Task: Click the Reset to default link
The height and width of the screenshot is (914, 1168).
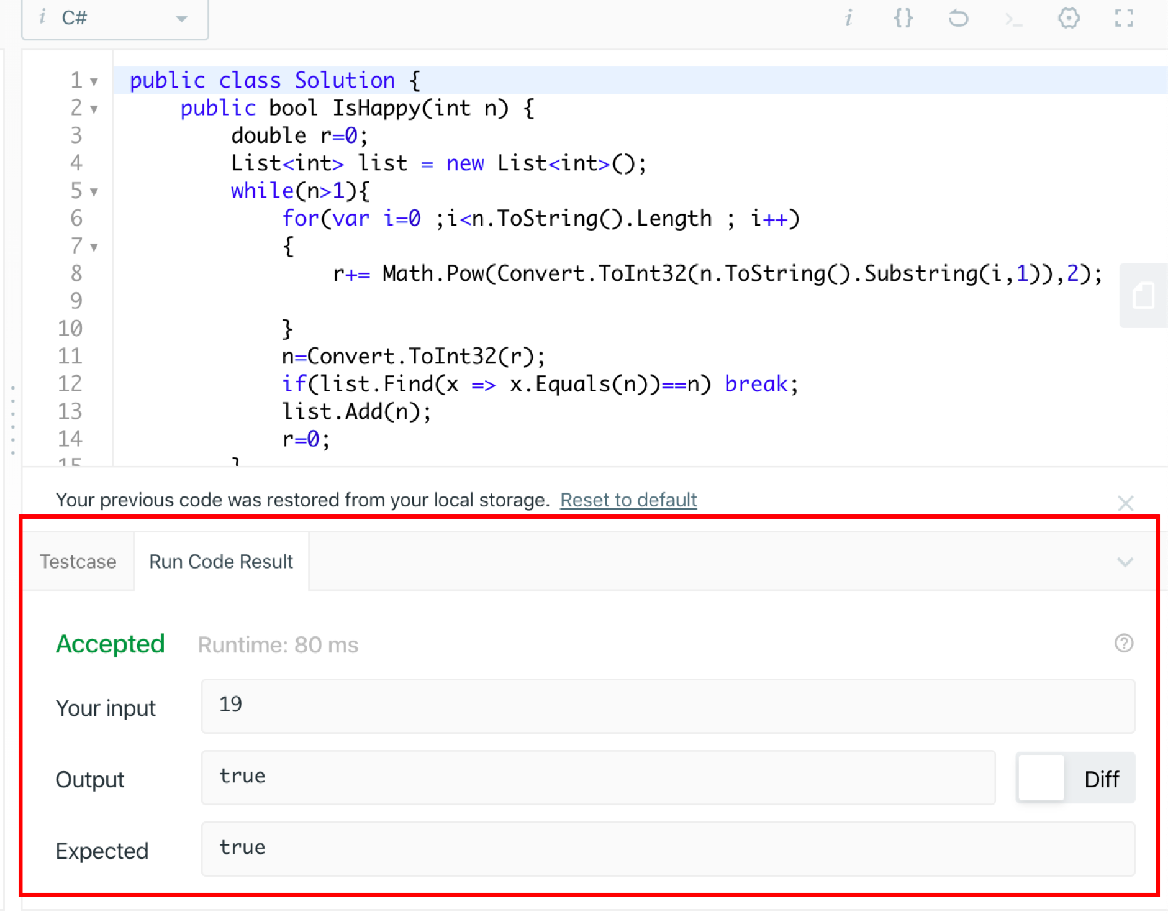Action: [x=628, y=500]
